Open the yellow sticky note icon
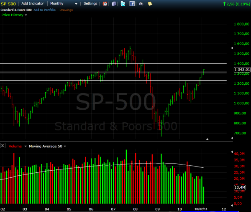The width and height of the screenshot is (251, 212). [150, 4]
